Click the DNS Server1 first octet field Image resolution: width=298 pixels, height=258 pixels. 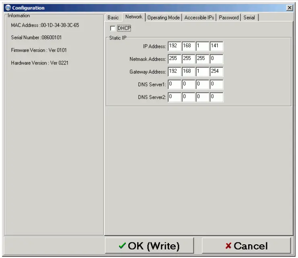pos(175,85)
